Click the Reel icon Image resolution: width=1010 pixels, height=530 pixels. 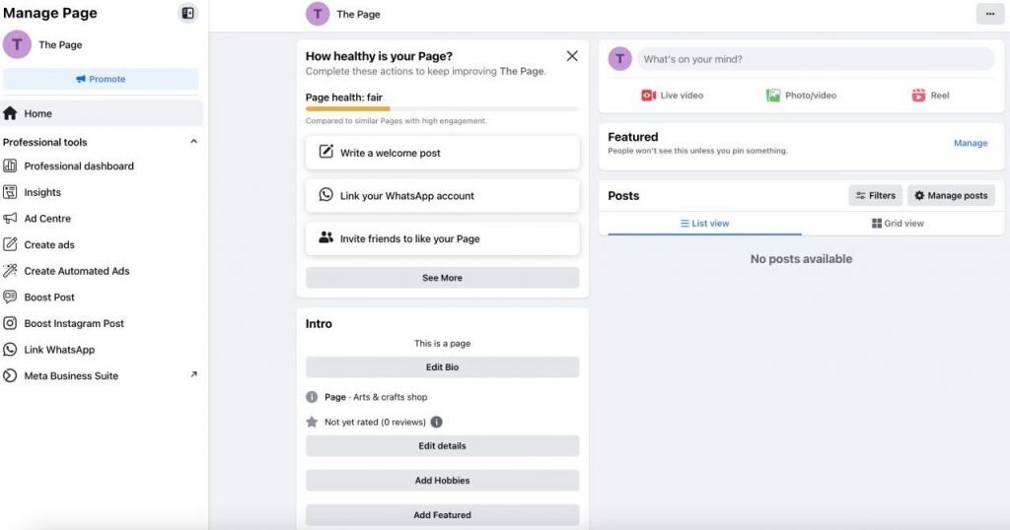click(x=918, y=96)
